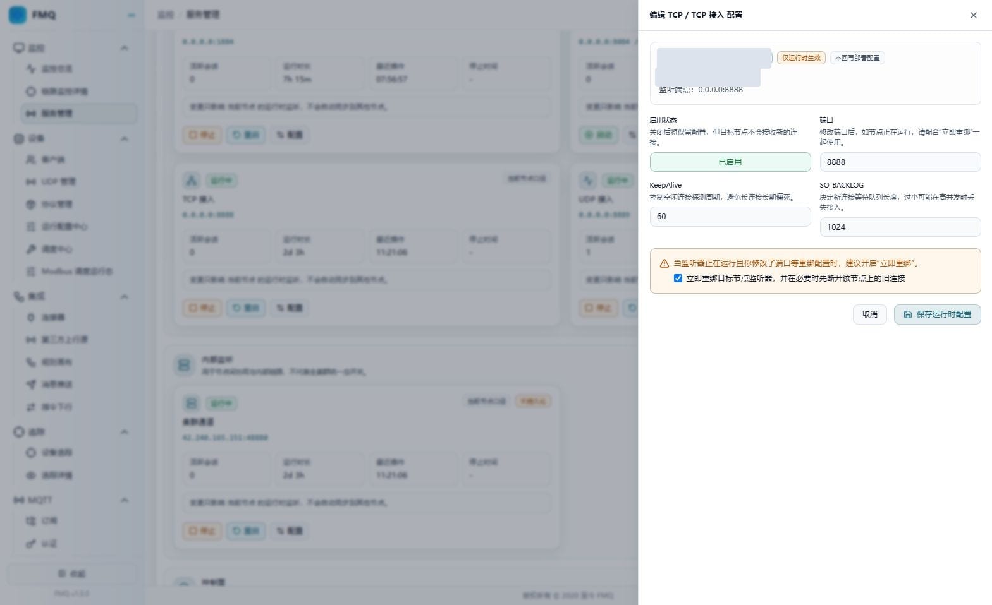Click the warning triangle icon

tap(664, 263)
